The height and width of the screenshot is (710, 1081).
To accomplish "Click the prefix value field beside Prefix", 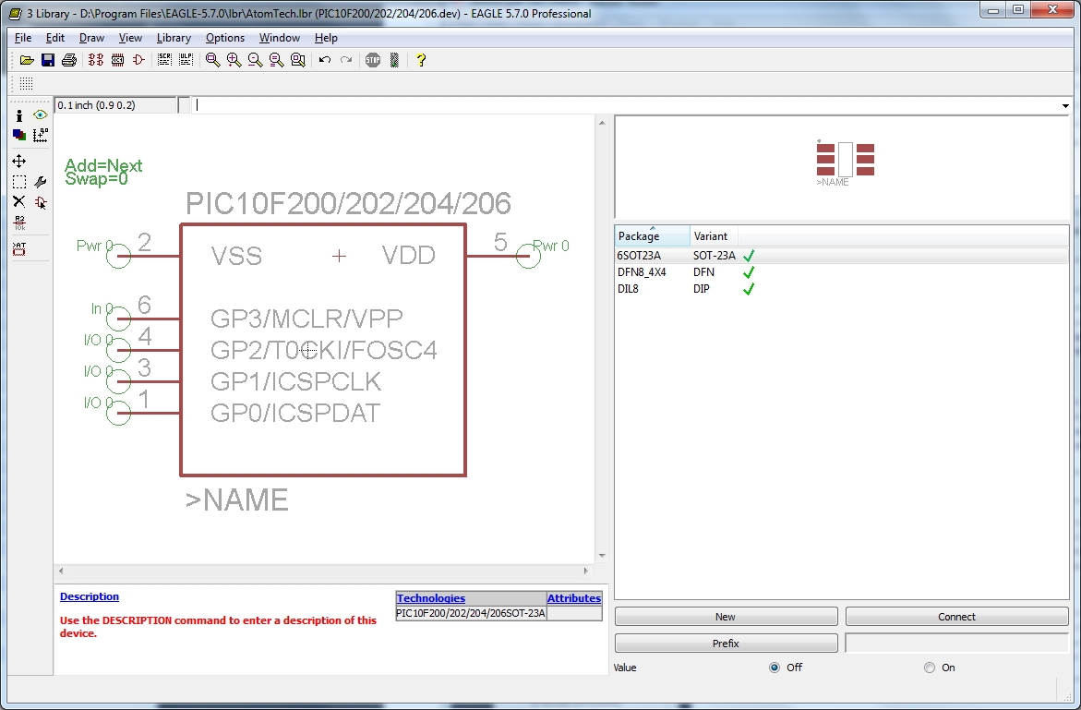I will coord(957,644).
